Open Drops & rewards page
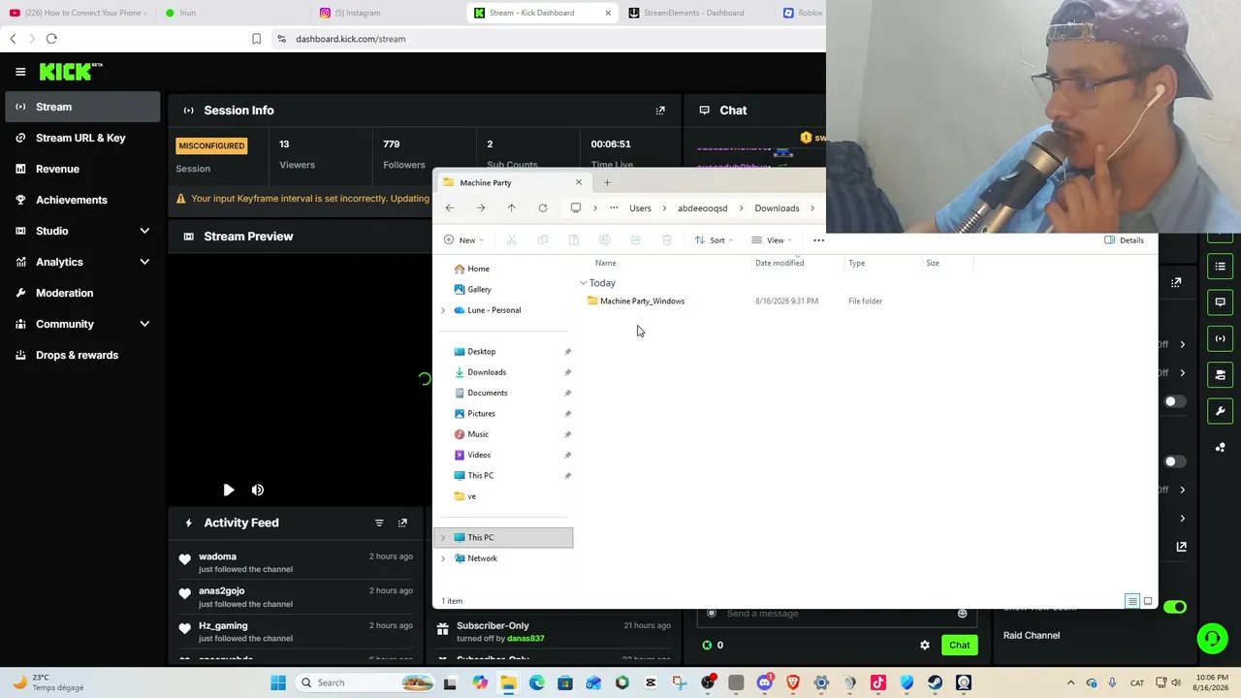1241x698 pixels. (82, 355)
